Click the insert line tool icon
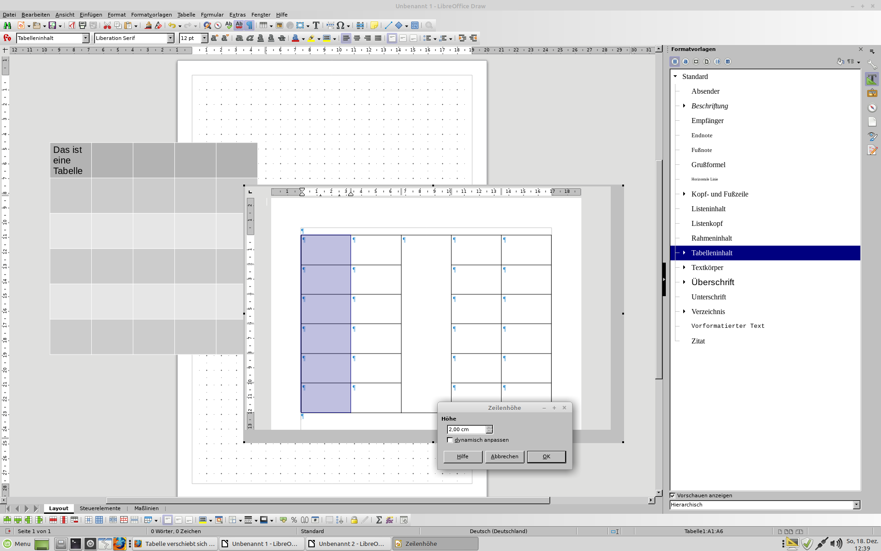 point(388,26)
